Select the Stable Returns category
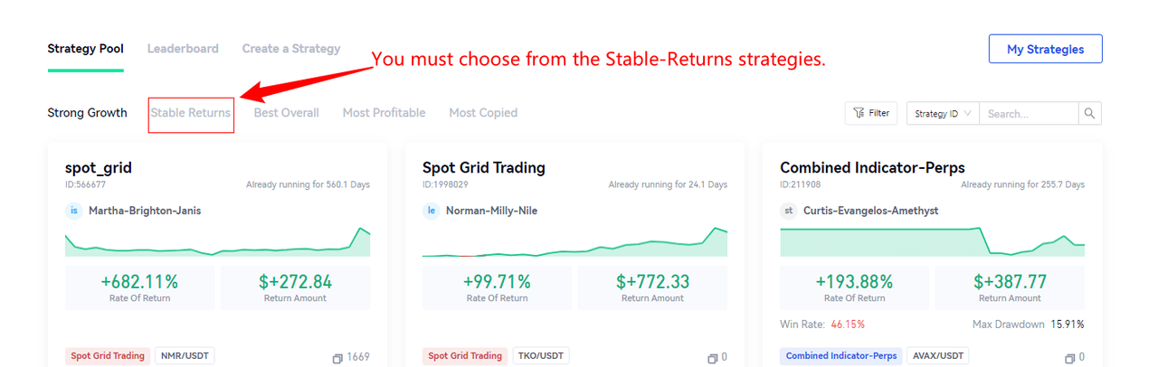The width and height of the screenshot is (1158, 367). 191,113
